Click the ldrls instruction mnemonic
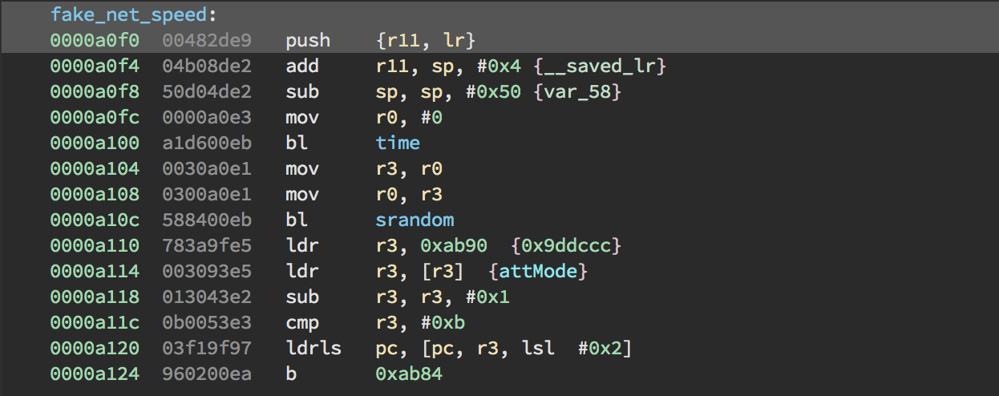The width and height of the screenshot is (999, 396). click(313, 348)
